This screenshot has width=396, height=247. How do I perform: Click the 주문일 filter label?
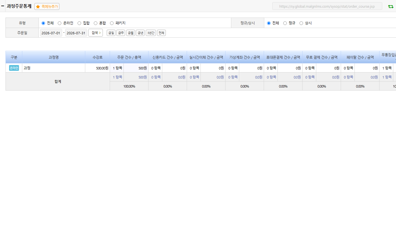[x=22, y=33]
